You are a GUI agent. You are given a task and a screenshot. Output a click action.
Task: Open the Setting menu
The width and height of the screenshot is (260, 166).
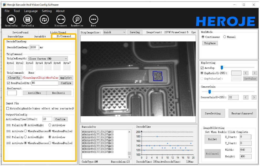pos(47,11)
